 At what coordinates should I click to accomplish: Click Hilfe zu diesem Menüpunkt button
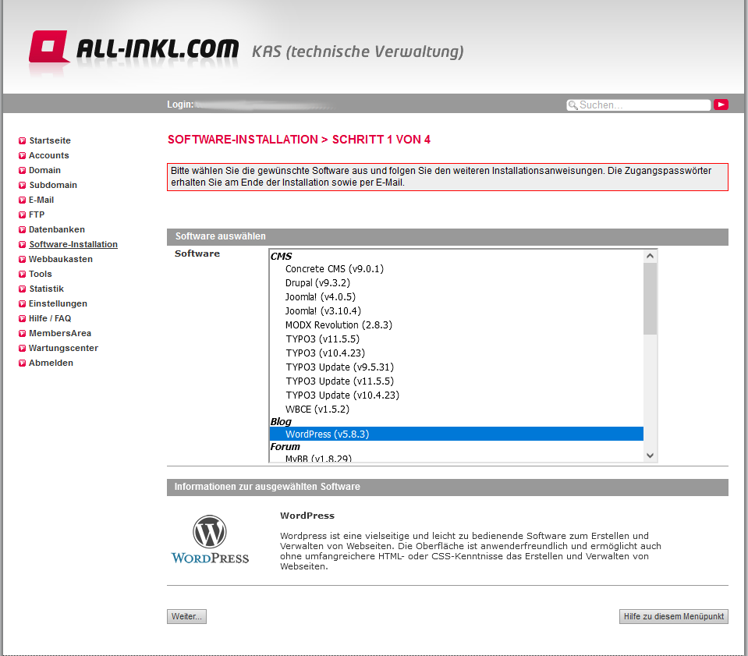(674, 616)
